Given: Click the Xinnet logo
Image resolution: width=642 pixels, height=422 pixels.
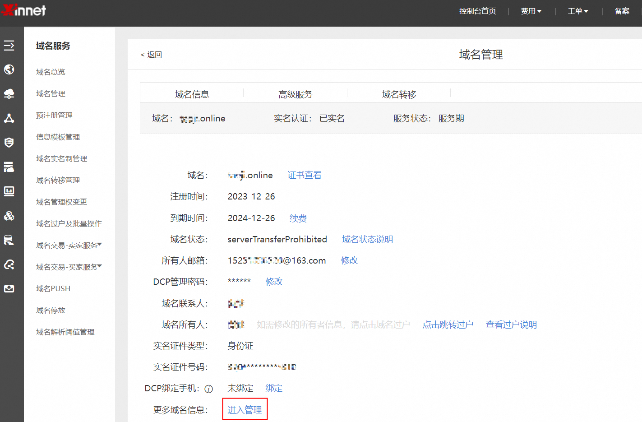Looking at the screenshot, I should coord(23,10).
